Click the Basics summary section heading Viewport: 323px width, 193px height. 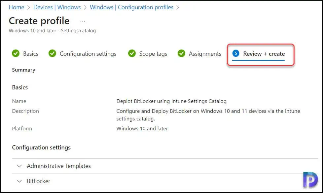pyautogui.click(x=20, y=87)
